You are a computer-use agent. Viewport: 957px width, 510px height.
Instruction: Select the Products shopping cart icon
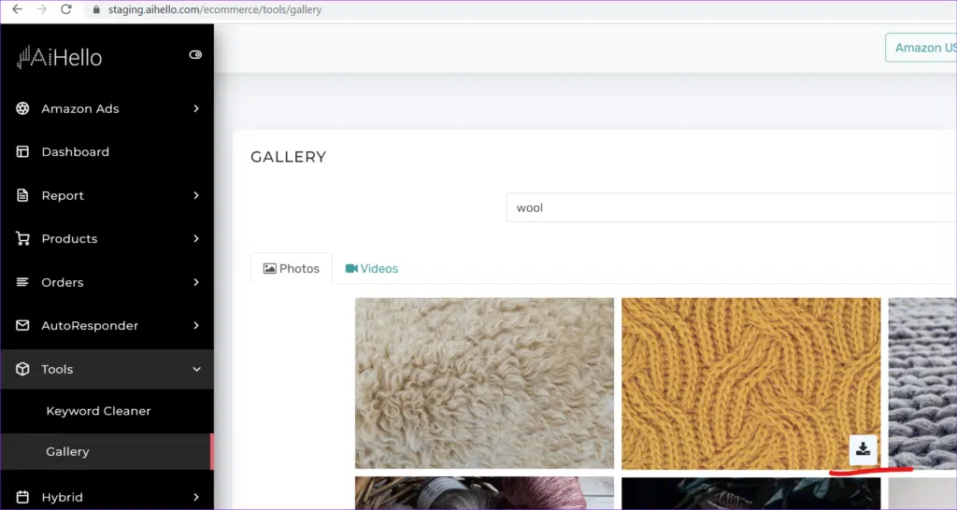click(22, 238)
